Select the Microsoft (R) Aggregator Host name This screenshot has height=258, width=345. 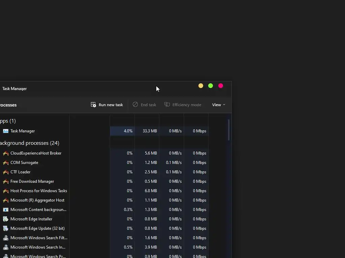(x=37, y=200)
